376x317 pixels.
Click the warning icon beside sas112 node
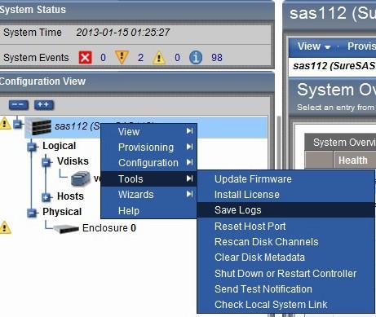point(5,124)
